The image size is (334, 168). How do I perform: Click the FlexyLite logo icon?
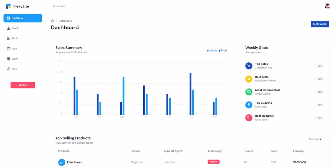(8, 6)
